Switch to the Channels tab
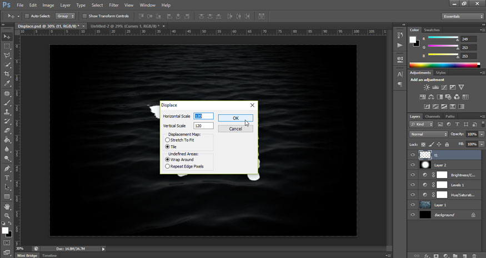 tap(432, 117)
